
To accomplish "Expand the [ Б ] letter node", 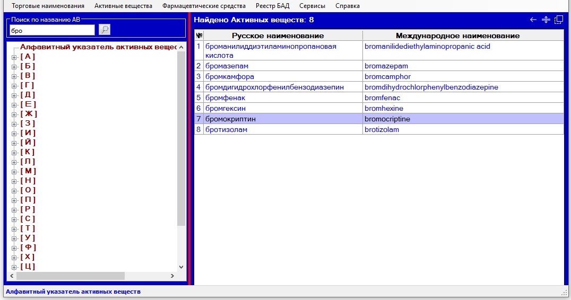I will [14, 66].
